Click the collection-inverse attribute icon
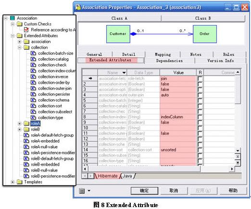The height and width of the screenshot is (209, 251). (33, 77)
